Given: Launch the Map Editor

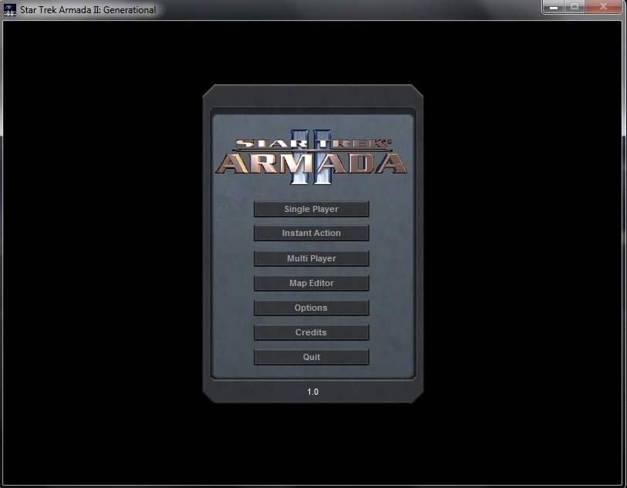Looking at the screenshot, I should [311, 283].
